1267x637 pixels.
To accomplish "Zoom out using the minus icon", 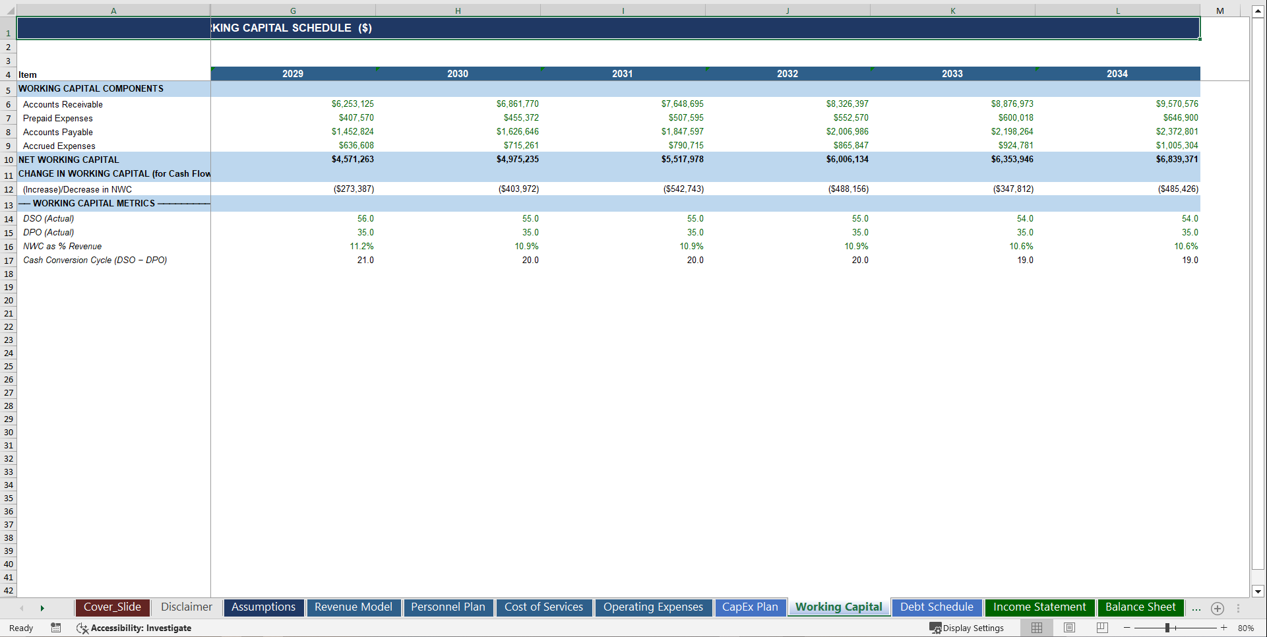I will coord(1127,628).
